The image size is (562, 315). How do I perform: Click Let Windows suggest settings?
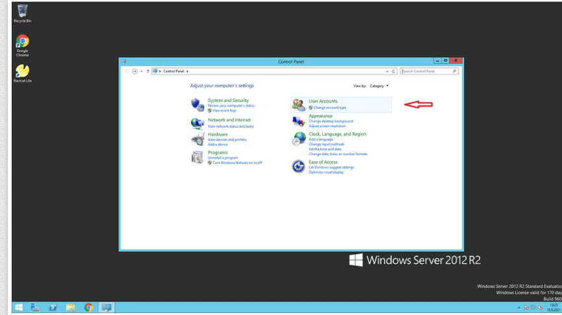coord(331,168)
